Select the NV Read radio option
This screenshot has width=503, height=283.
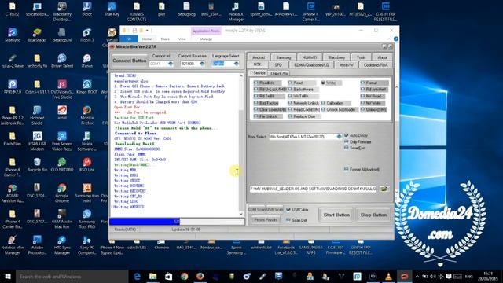pos(372,96)
